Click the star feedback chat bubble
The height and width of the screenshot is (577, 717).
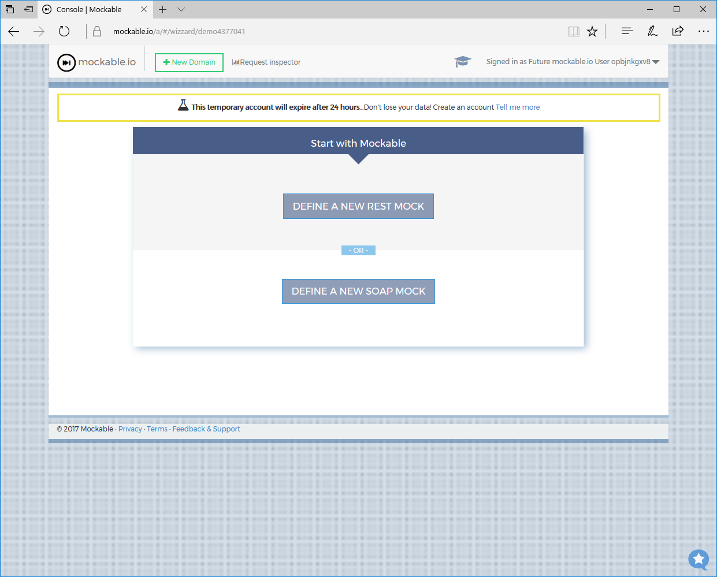(x=699, y=559)
